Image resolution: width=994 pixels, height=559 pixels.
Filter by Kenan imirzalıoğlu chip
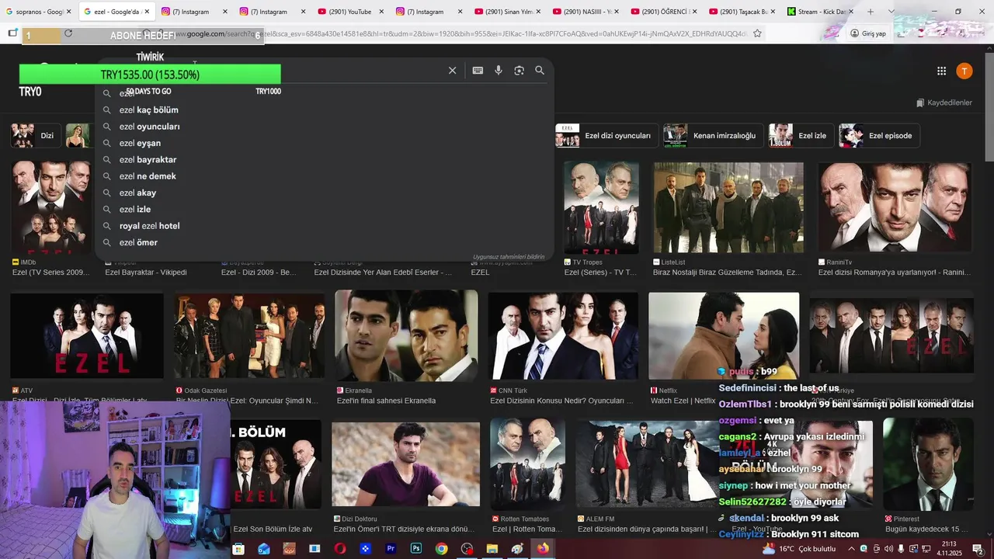pyautogui.click(x=713, y=136)
